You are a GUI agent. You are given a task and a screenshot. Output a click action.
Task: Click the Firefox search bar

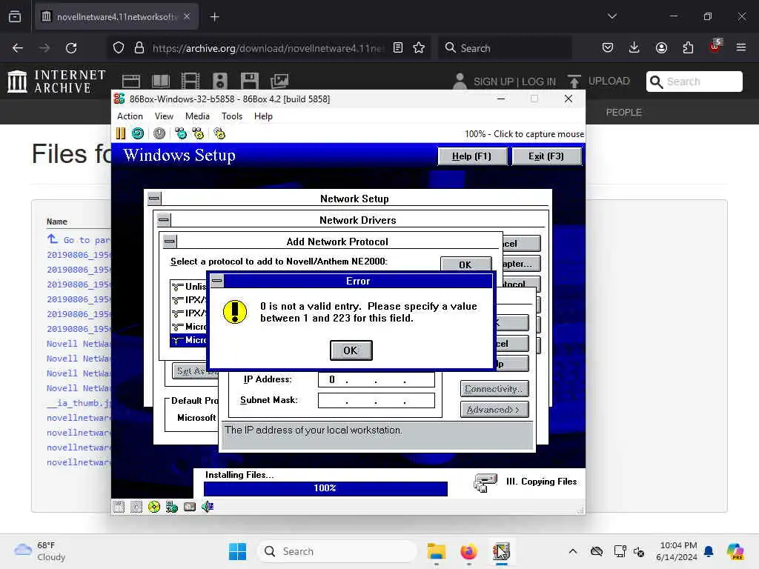506,48
